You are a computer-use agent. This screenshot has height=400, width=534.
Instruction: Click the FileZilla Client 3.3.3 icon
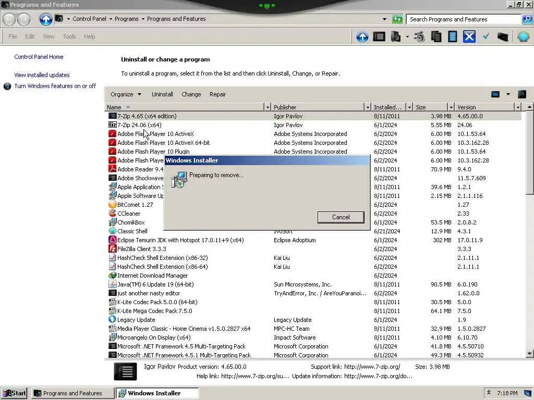coord(113,248)
